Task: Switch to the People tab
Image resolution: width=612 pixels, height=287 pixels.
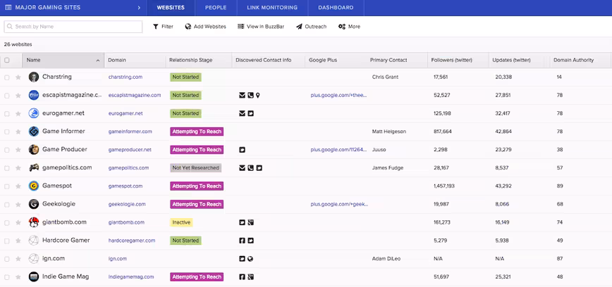Action: pyautogui.click(x=216, y=8)
